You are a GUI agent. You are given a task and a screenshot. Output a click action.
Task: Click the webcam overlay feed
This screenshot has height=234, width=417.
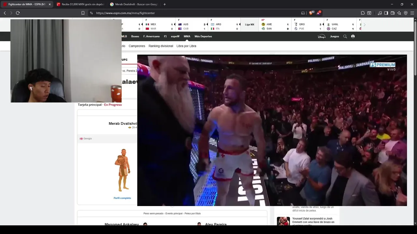(x=66, y=61)
